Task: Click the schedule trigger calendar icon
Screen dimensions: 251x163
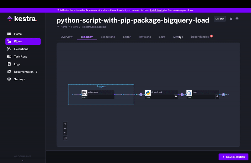Action: coord(84,93)
